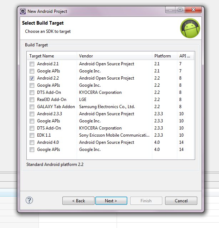Check Google APIs platform 2.3.3 checkbox

pyautogui.click(x=32, y=121)
